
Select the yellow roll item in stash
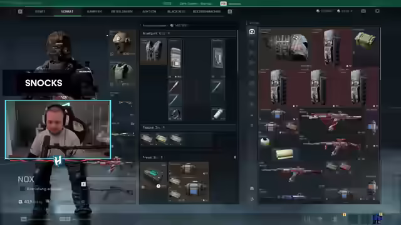284,154
